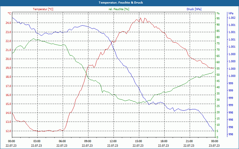Click the "18:00" time axis label
This screenshot has width=239, height=149.
tap(164, 141)
